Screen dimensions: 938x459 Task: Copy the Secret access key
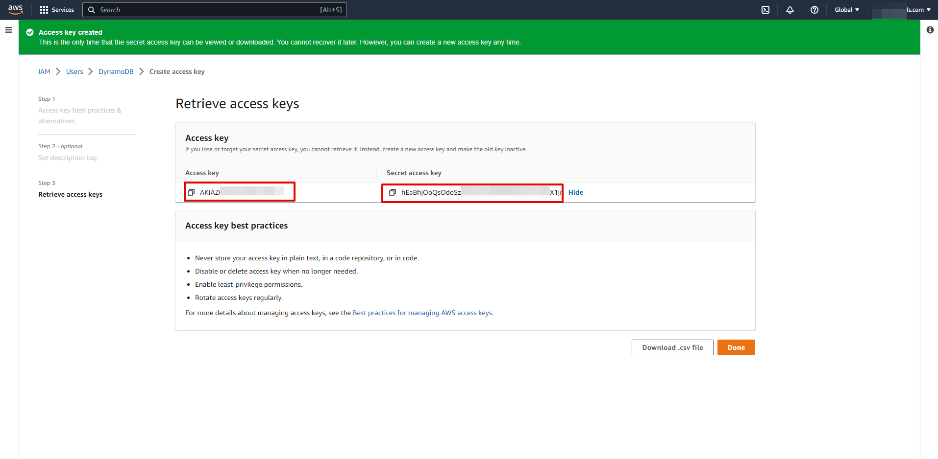[393, 192]
